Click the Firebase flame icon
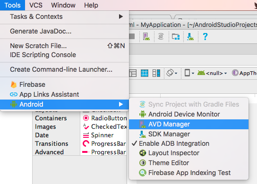Screen dimensions: 257x184 click(x=14, y=84)
